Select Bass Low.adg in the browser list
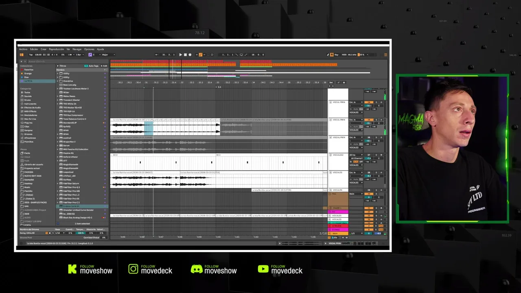 (x=69, y=85)
